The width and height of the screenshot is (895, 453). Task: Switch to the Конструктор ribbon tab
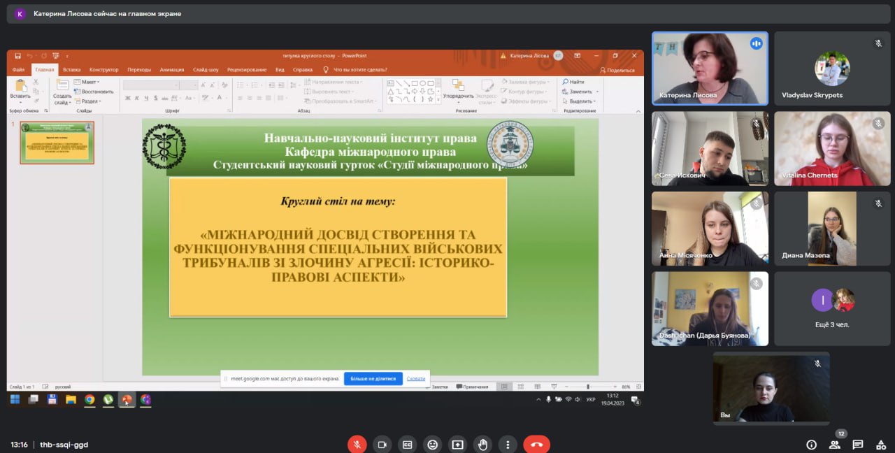coord(103,70)
